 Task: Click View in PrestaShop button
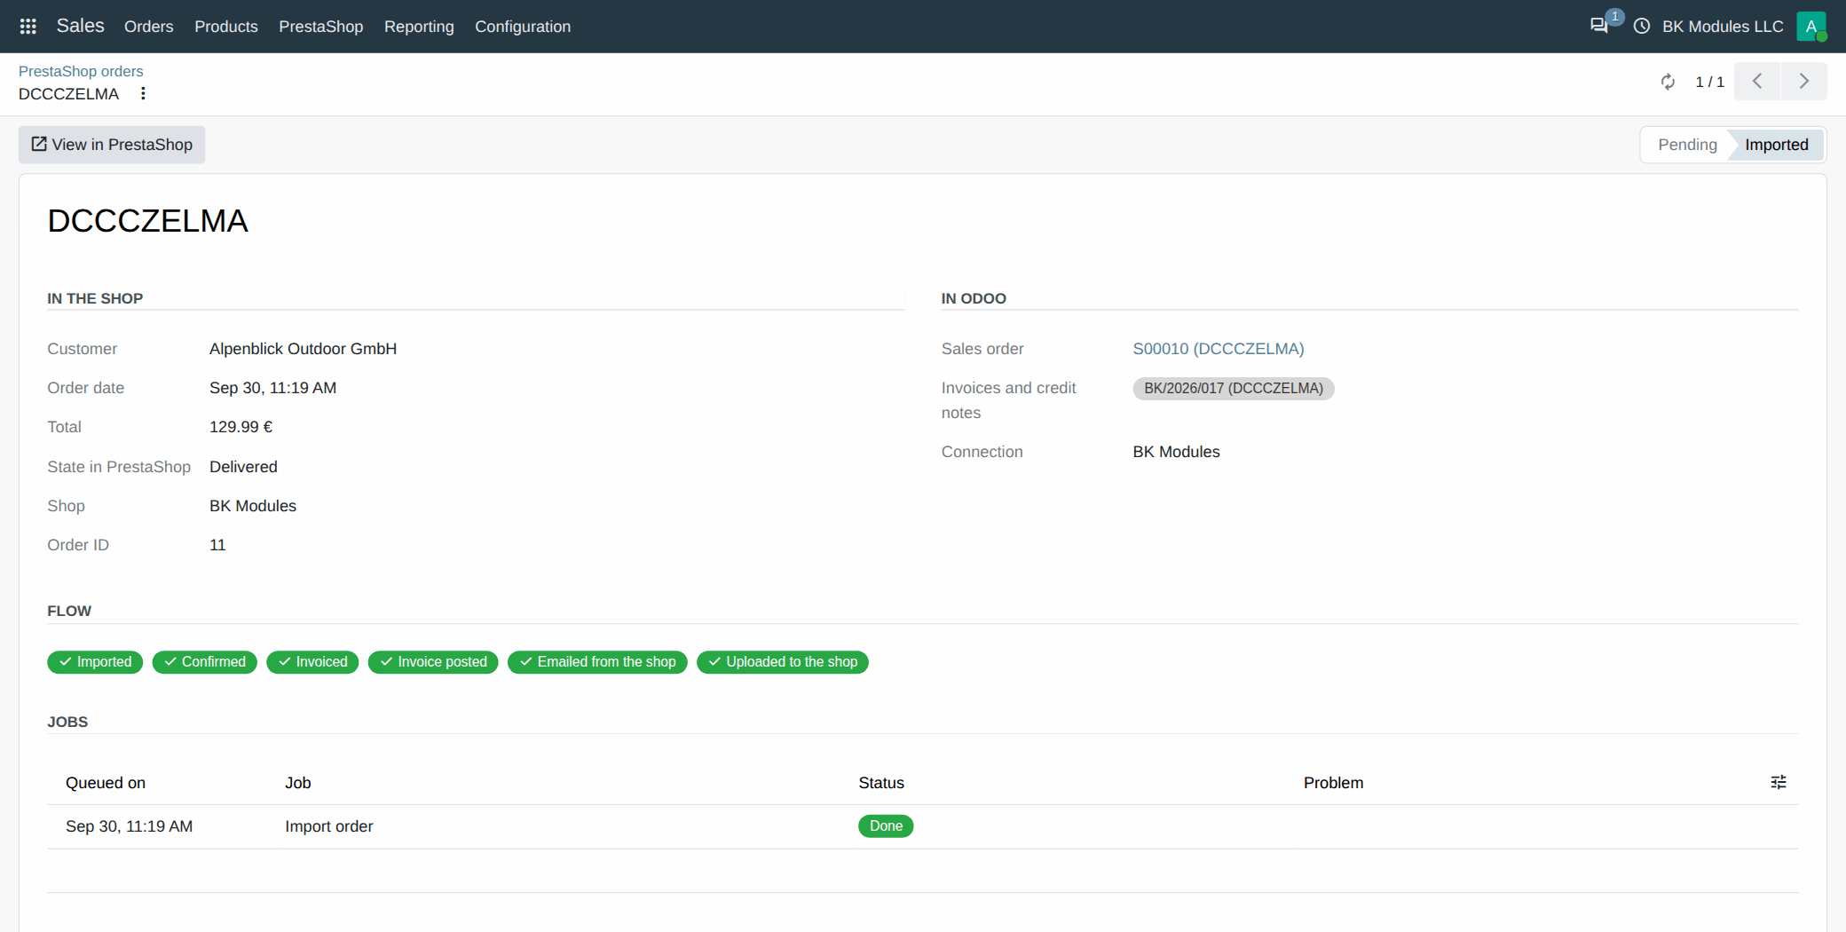[x=112, y=145]
